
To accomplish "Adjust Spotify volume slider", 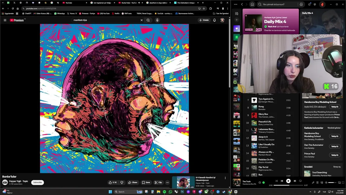I will 332,183.
